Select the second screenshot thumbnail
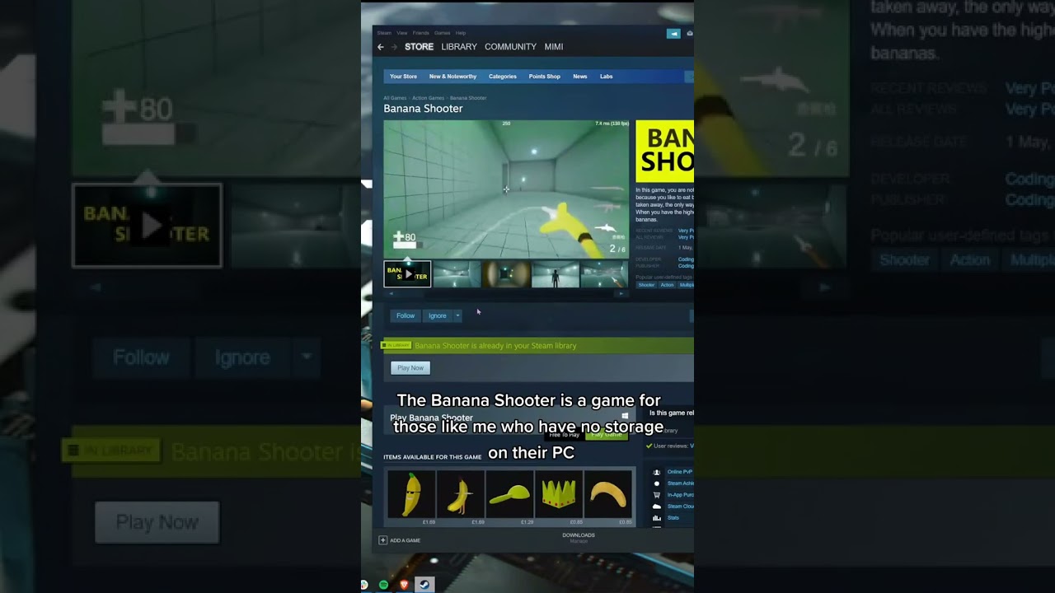Viewport: 1055px width, 593px height. coord(457,274)
